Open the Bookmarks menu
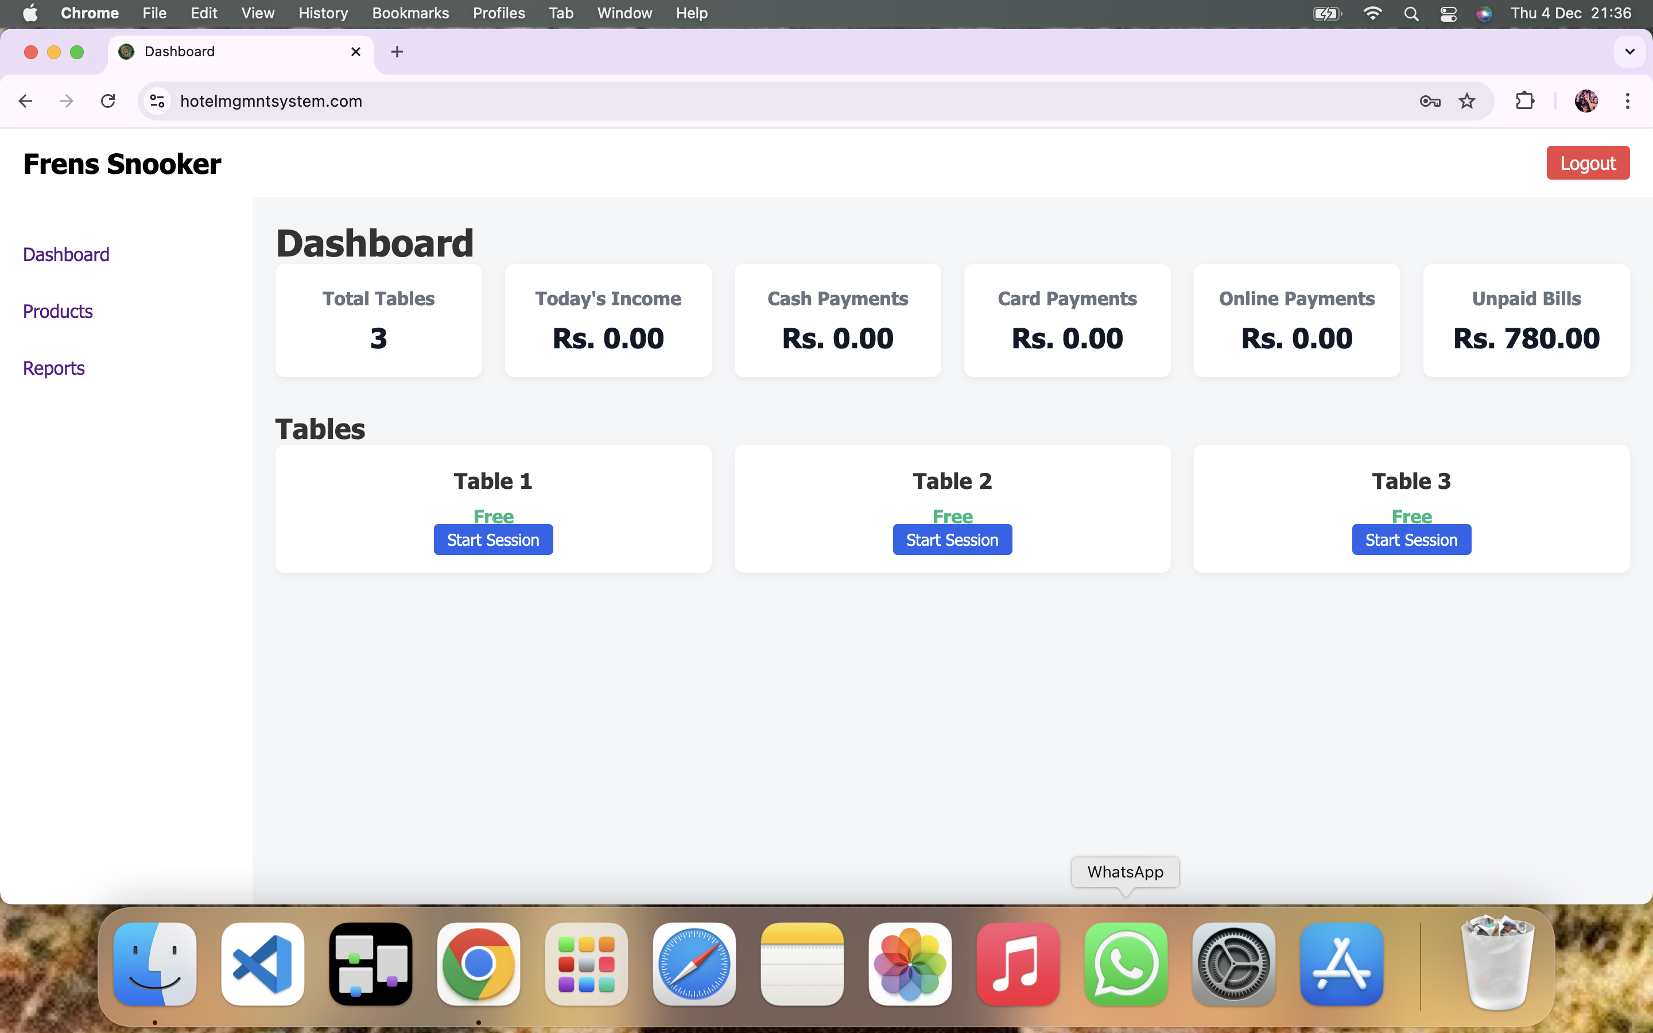Viewport: 1653px width, 1033px height. point(410,14)
